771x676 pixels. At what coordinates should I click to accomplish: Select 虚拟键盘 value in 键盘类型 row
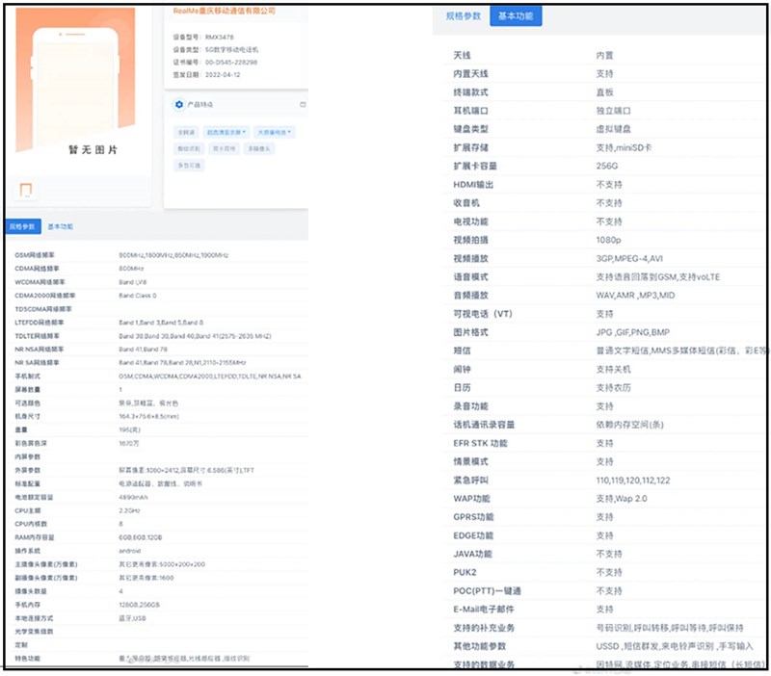coord(613,129)
